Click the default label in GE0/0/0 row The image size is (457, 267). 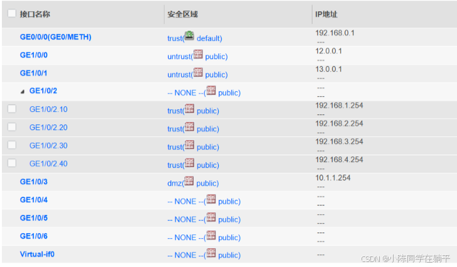tap(209, 38)
